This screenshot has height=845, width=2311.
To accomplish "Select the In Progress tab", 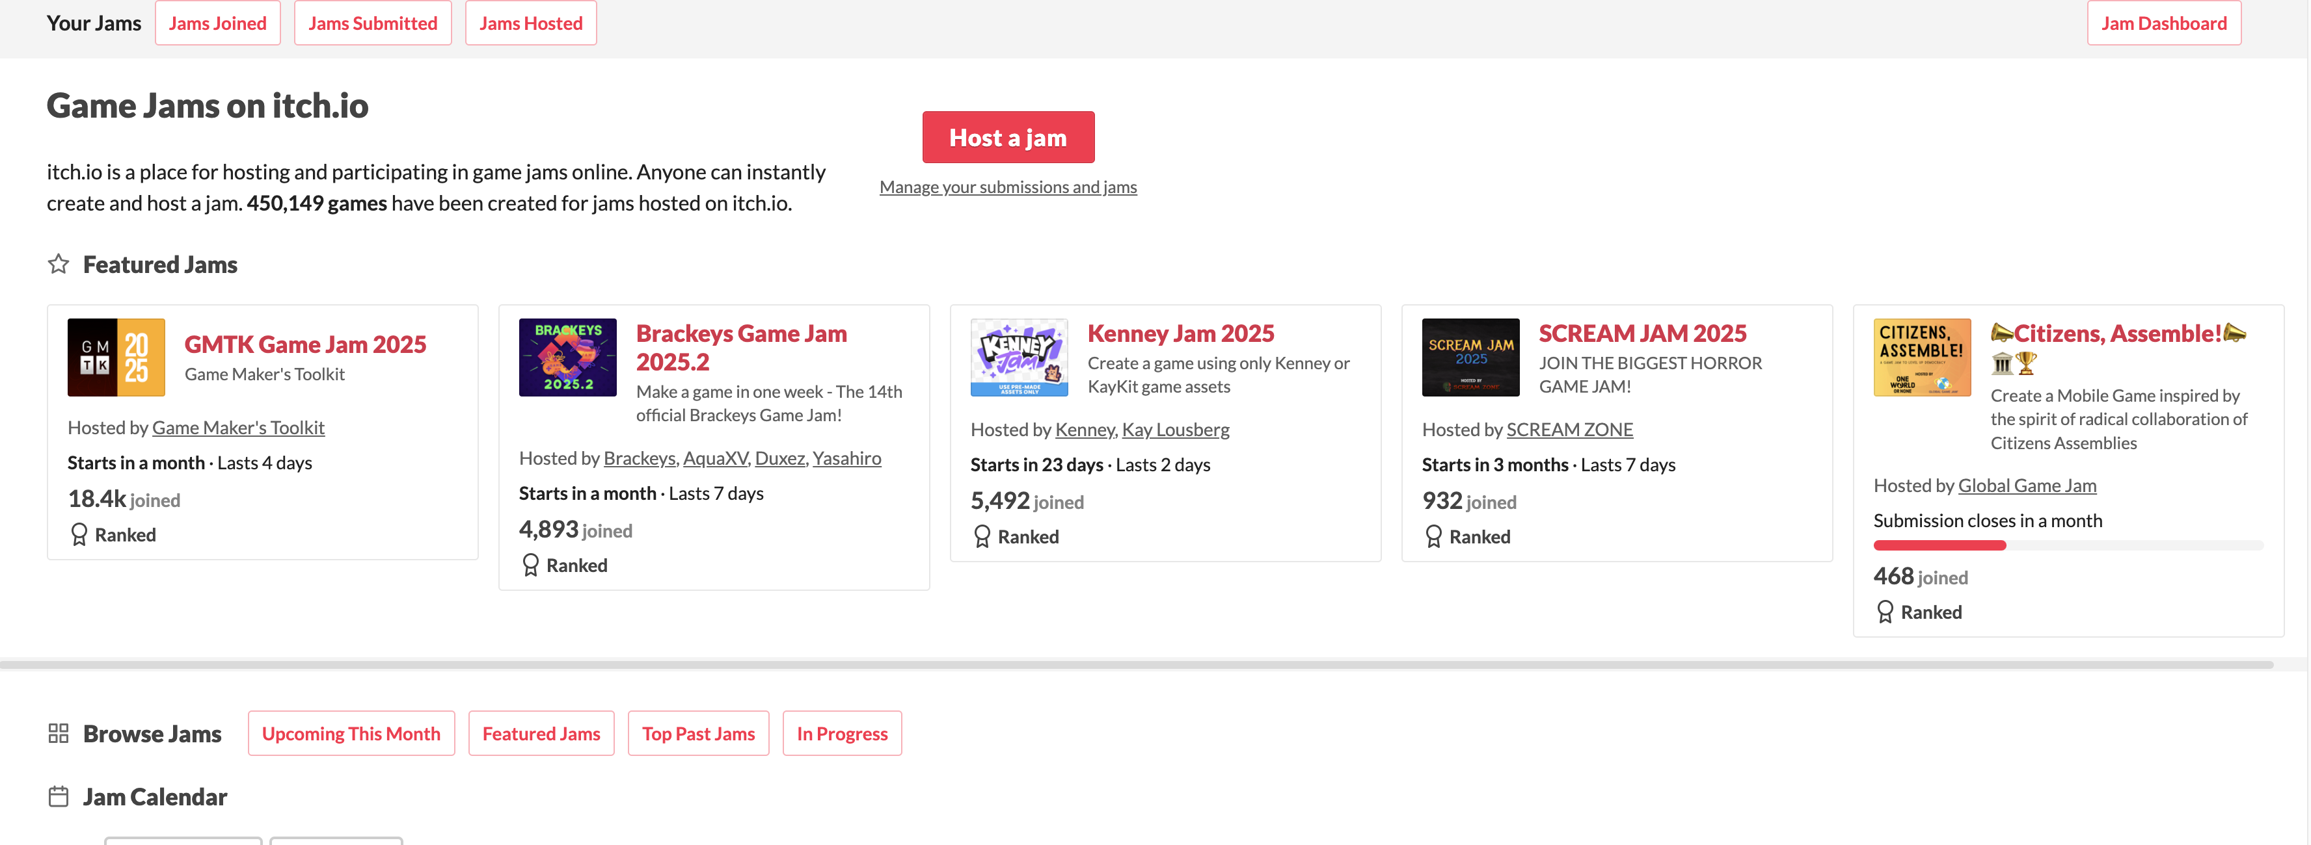I will coord(841,734).
